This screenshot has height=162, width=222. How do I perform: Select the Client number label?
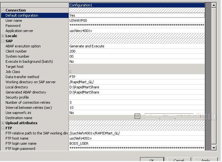point(16,51)
